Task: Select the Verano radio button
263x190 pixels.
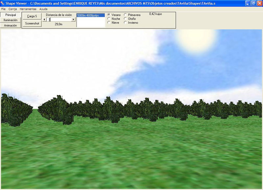Action: tap(109, 15)
